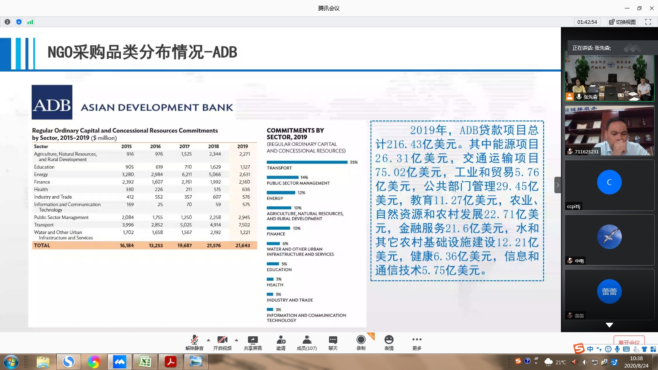Open the 共享屏幕 screen share icon
Image resolution: width=658 pixels, height=370 pixels.
(x=253, y=342)
